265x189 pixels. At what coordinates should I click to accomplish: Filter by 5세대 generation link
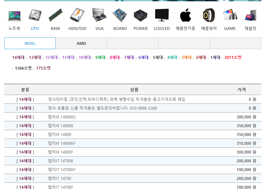(158, 58)
